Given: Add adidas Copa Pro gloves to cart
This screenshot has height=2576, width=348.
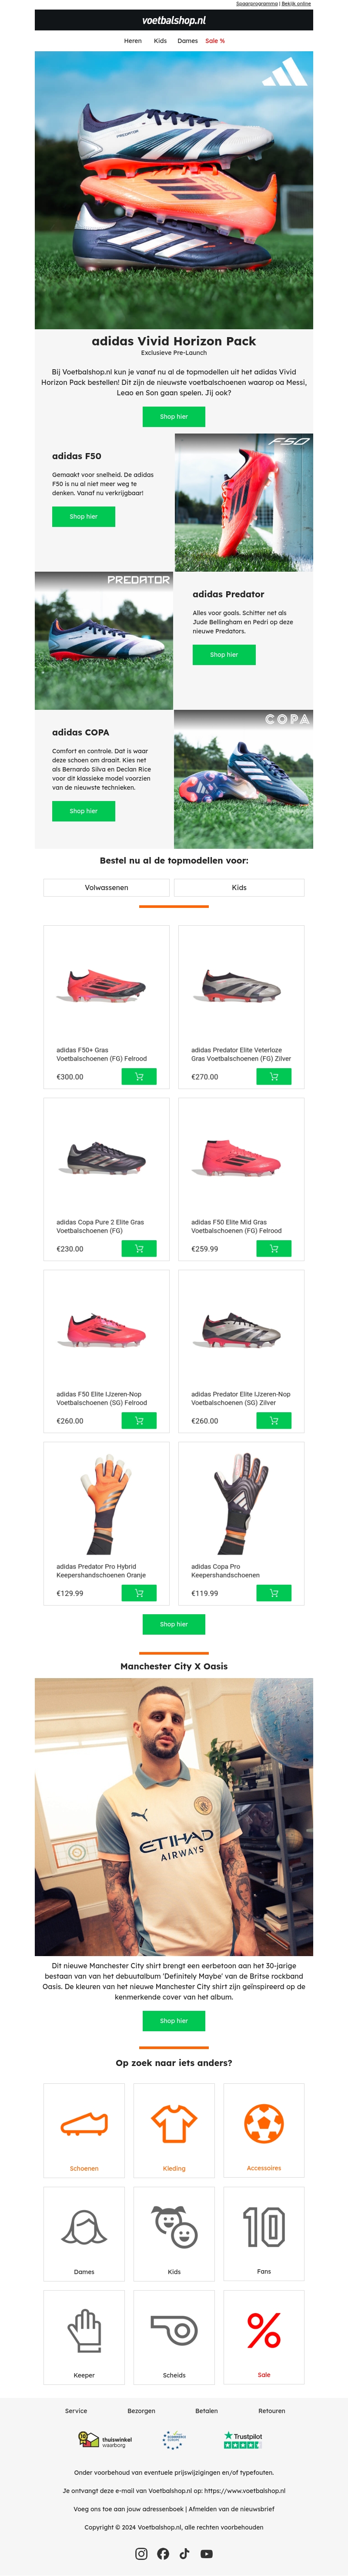Looking at the screenshot, I should (x=273, y=1592).
